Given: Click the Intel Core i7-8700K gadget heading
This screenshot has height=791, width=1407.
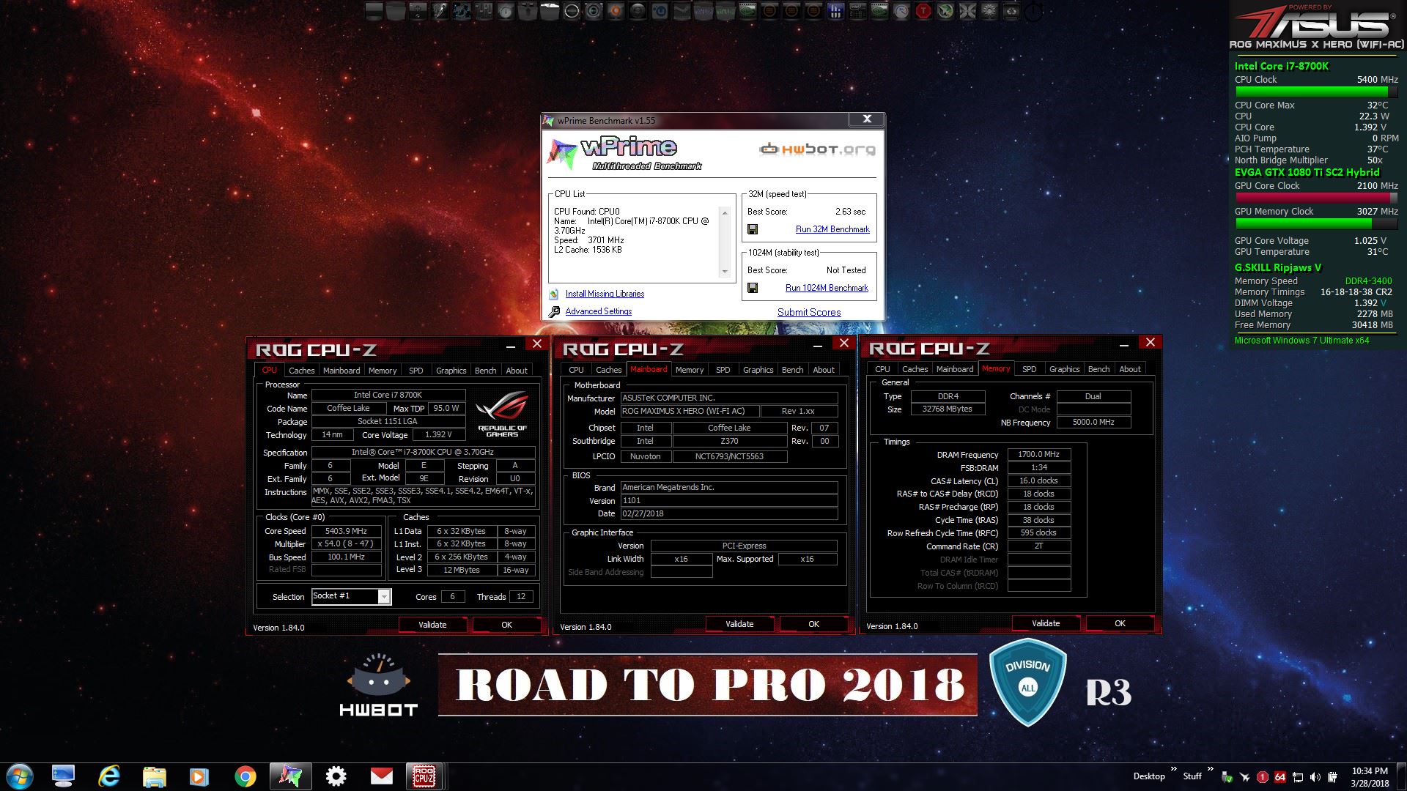Looking at the screenshot, I should point(1281,66).
